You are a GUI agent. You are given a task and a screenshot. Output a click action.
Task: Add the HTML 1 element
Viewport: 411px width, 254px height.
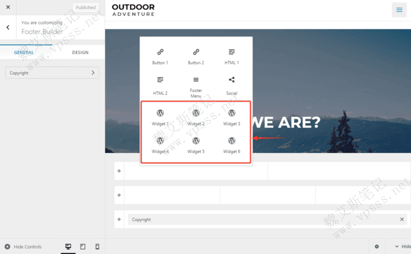point(231,56)
